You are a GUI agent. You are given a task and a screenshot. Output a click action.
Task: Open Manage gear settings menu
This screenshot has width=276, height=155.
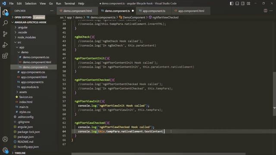pyautogui.click(x=5, y=150)
